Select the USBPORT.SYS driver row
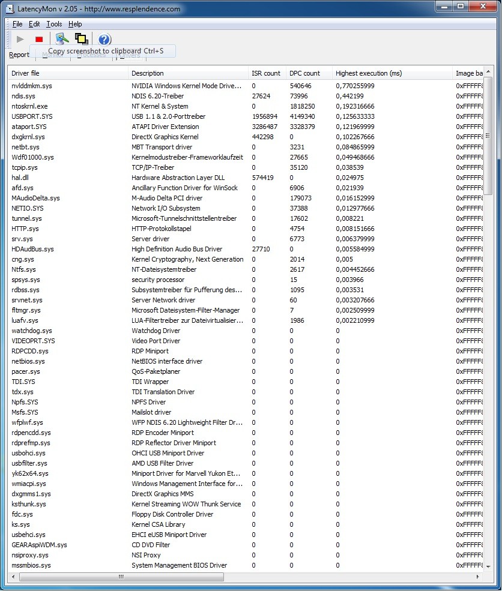This screenshot has height=591, width=502. (x=246, y=116)
